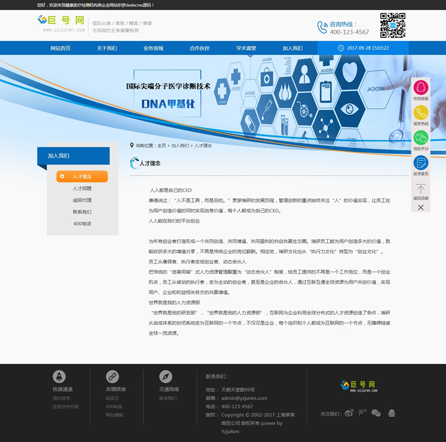Click the rocket 快速通道 icon
Screen dimensions: 446x442
(59, 377)
